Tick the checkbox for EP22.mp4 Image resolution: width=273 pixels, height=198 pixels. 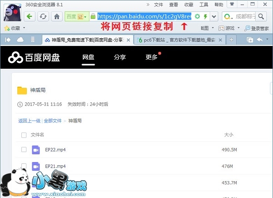pos(24,150)
